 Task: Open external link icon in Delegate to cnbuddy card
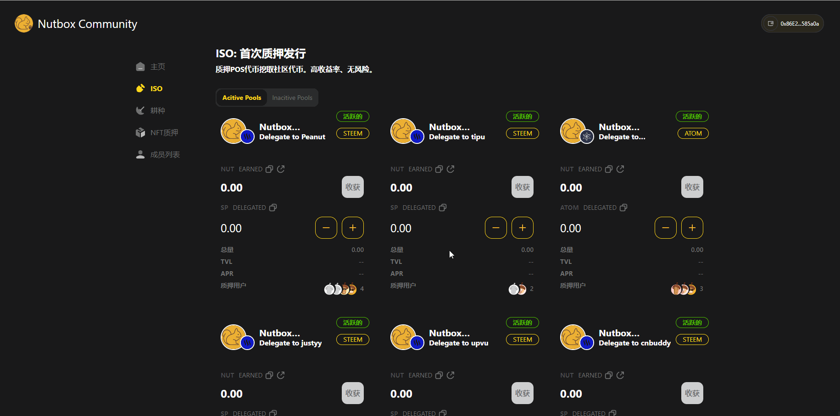[620, 375]
